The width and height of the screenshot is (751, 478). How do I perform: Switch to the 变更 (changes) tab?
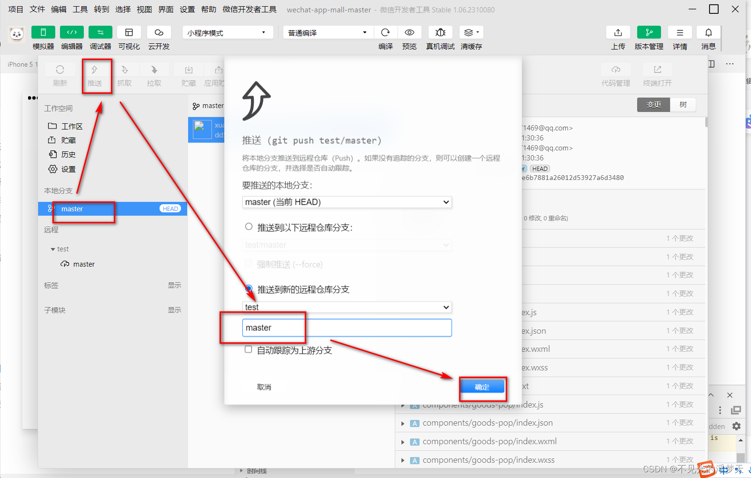coord(653,105)
